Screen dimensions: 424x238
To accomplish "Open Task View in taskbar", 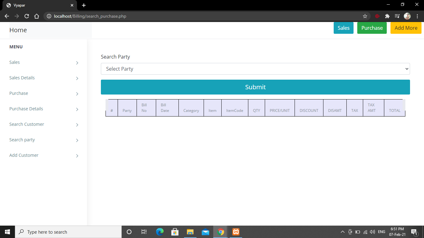I will click(144, 232).
